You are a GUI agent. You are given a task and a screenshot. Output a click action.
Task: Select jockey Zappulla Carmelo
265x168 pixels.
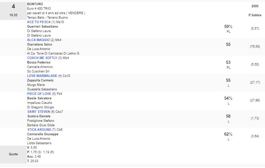[x=40, y=80]
